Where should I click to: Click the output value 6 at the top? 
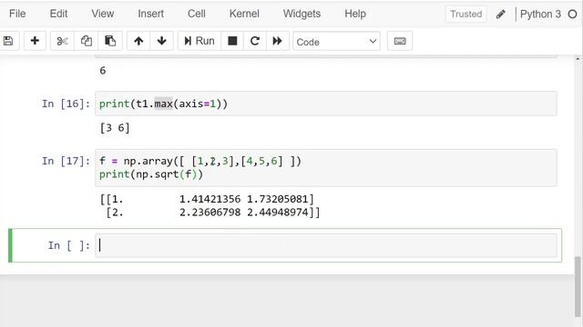tap(103, 71)
